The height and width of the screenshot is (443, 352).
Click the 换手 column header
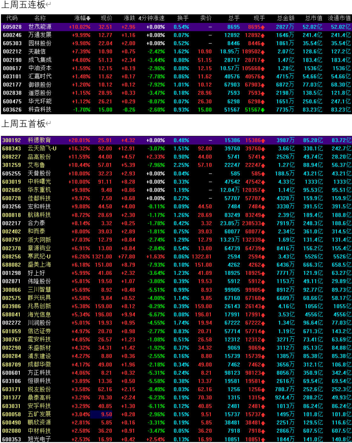183,18
